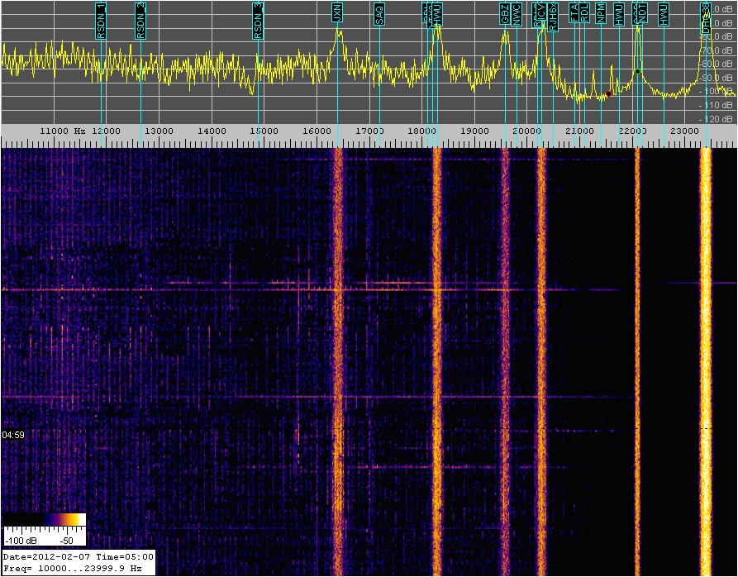Click the 12000 frequency axis label
The width and height of the screenshot is (738, 577).
point(107,131)
